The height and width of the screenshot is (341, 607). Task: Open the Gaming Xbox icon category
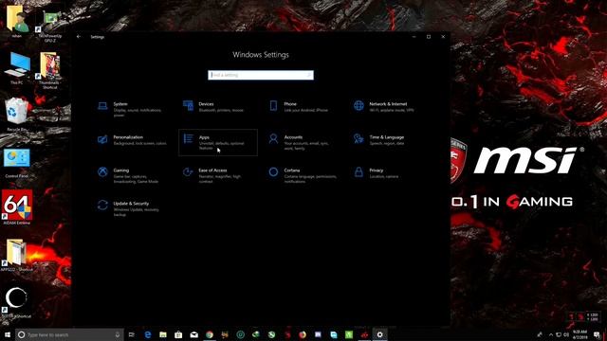[x=102, y=172]
